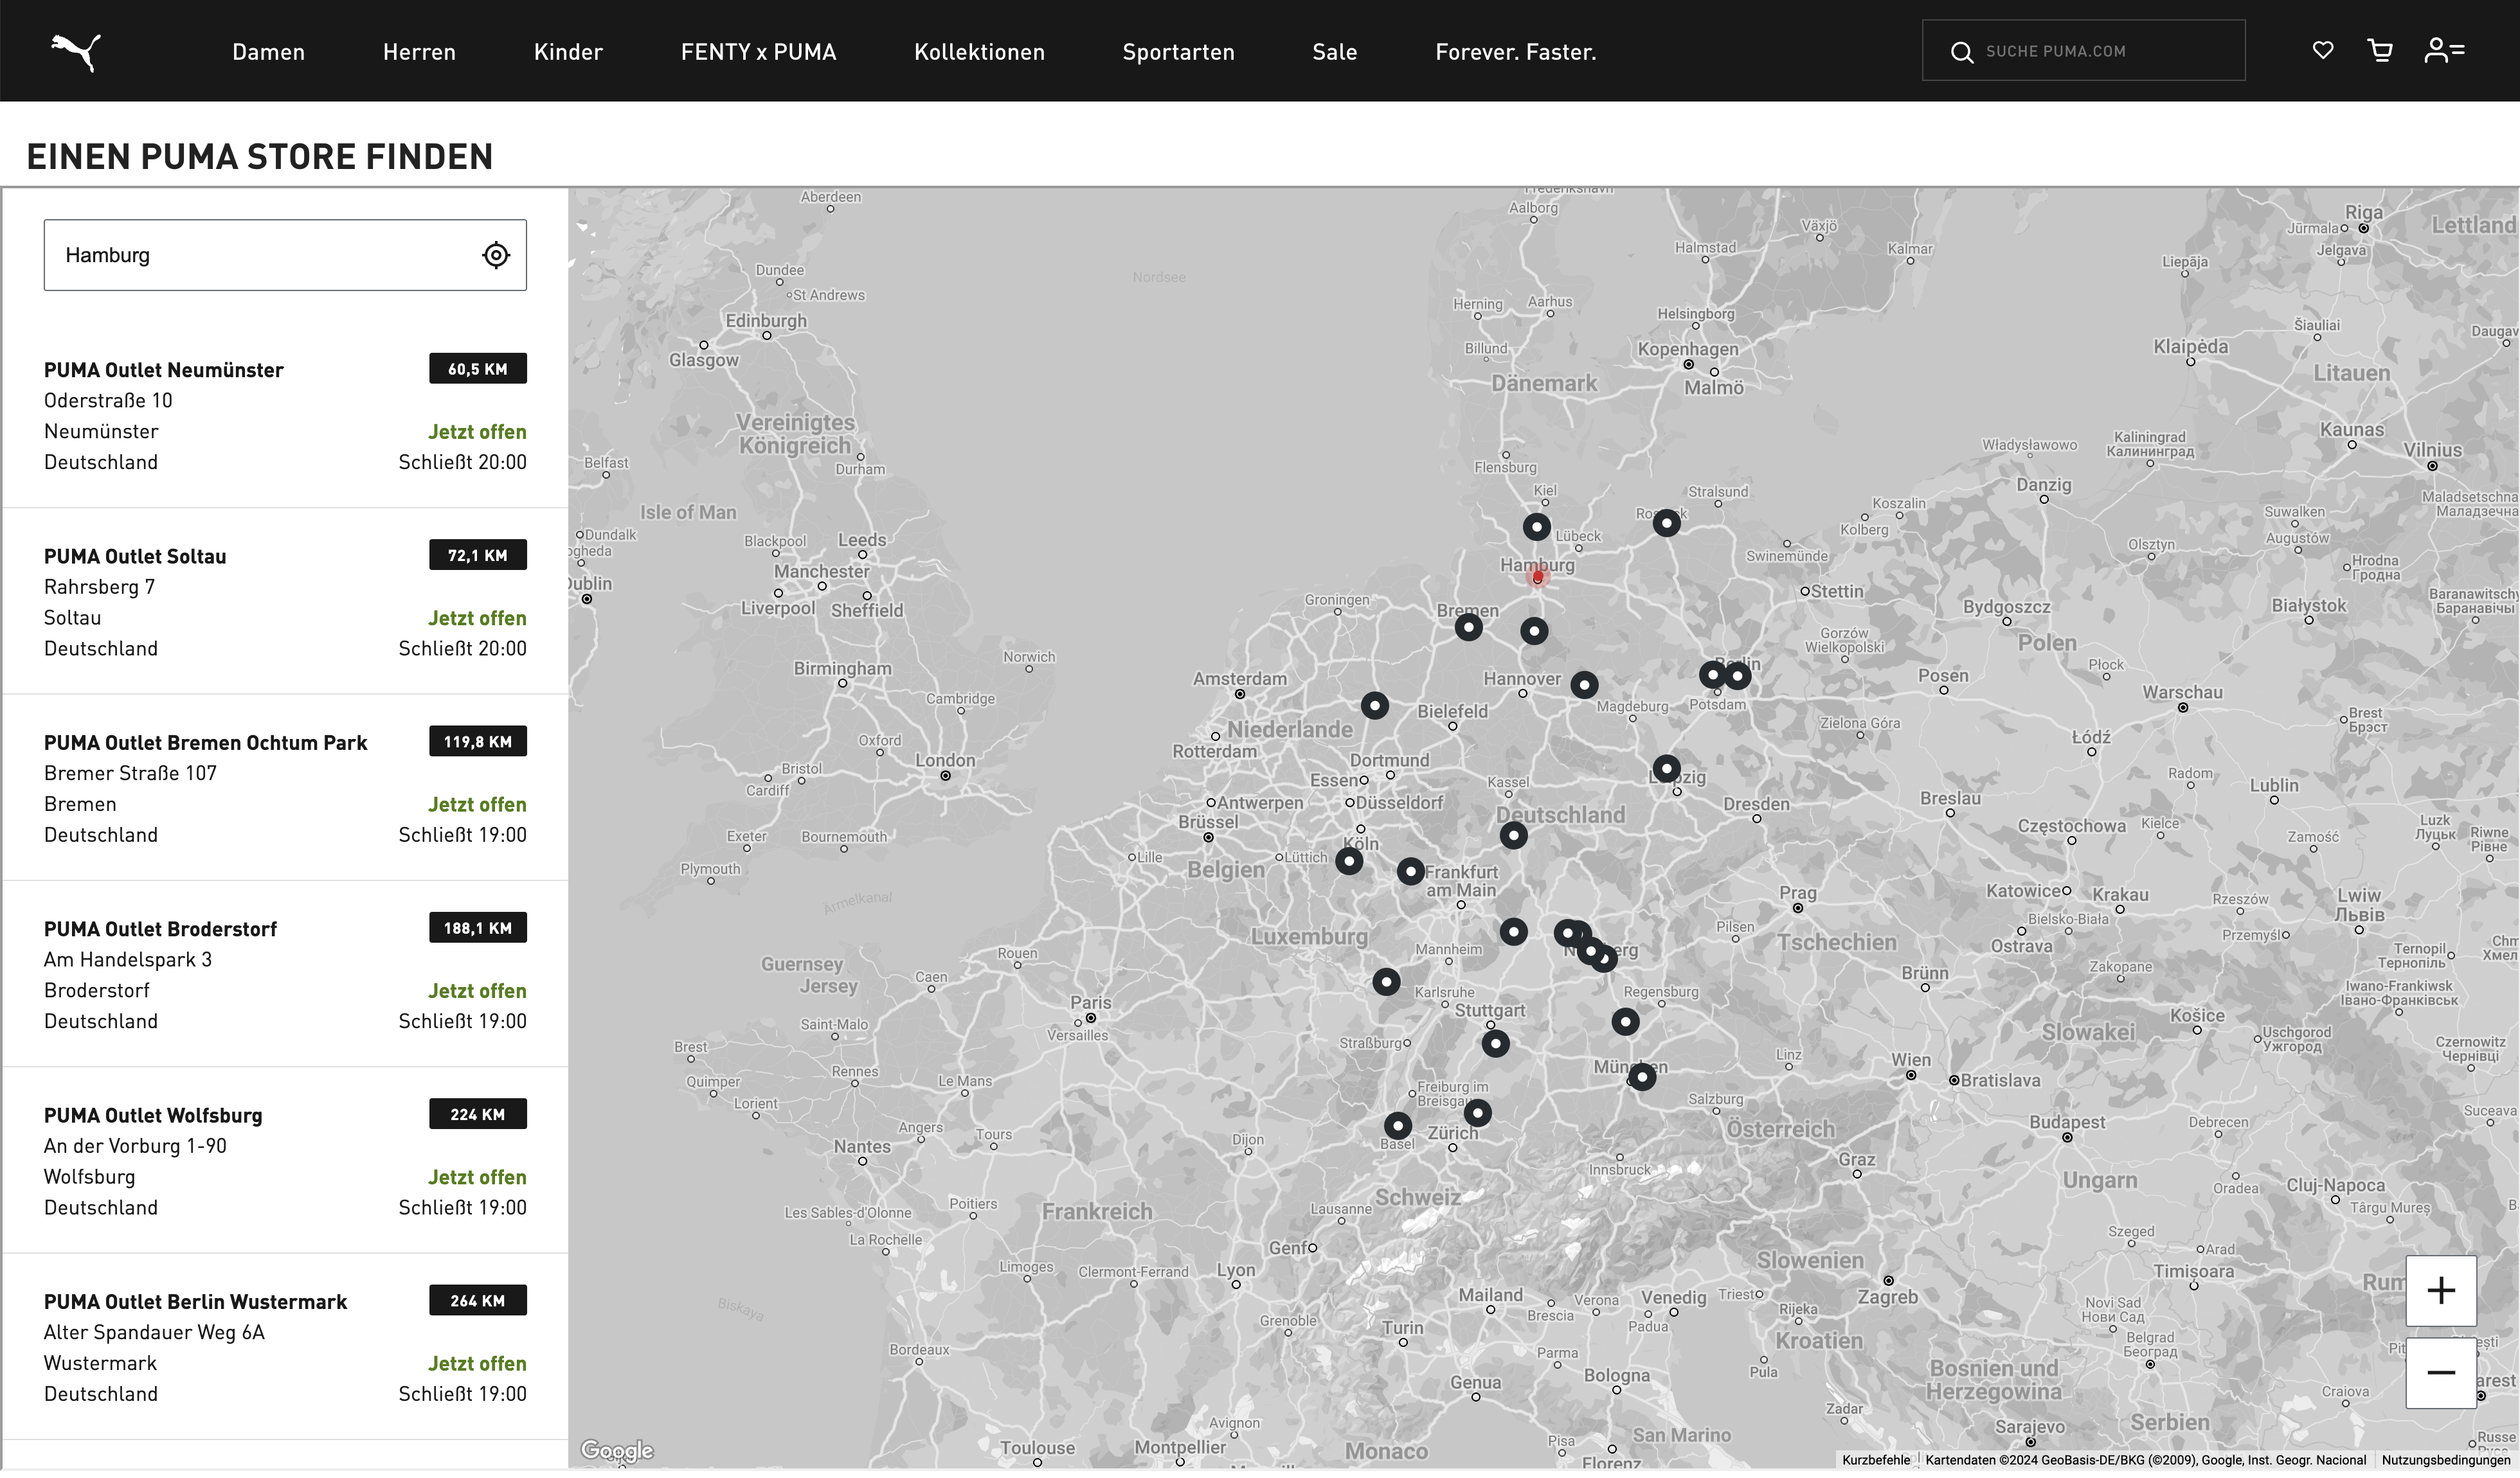2520x1478 pixels.
Task: Click An der Vorburg 1-90 address
Action: pyautogui.click(x=135, y=1146)
